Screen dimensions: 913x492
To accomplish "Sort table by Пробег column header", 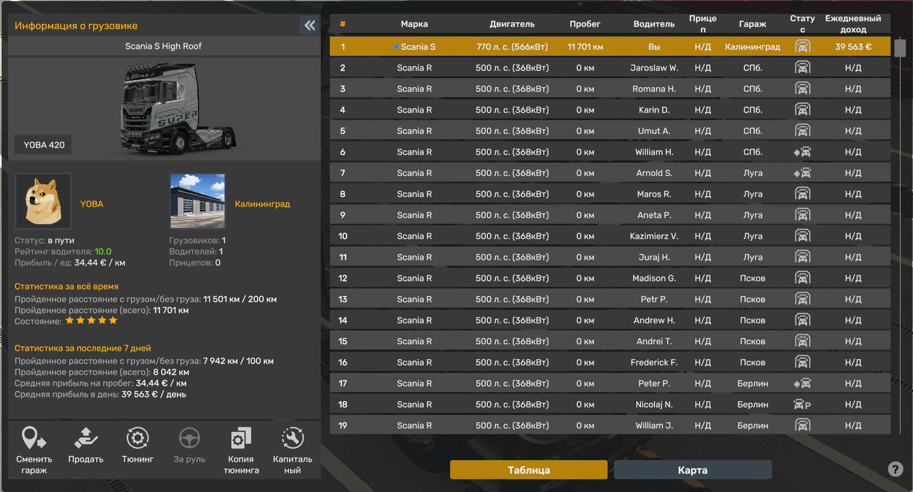I will [585, 24].
